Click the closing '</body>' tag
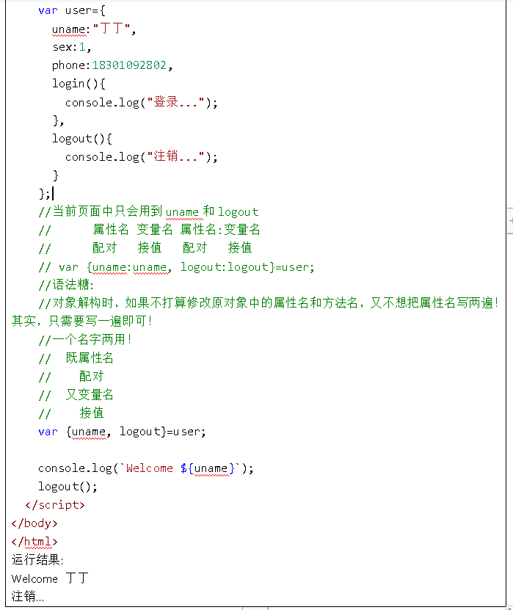This screenshot has height=610, width=513. (34, 523)
